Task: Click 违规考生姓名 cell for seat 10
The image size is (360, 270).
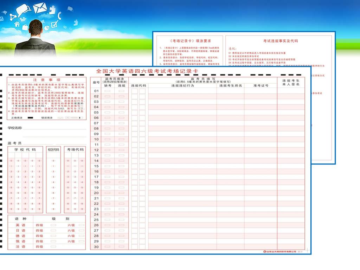Action: tap(230, 139)
